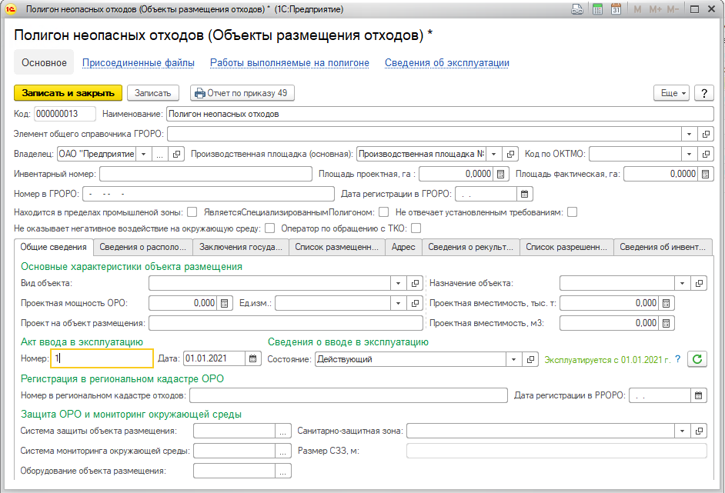Select the Основное section
725x493 pixels.
[44, 62]
